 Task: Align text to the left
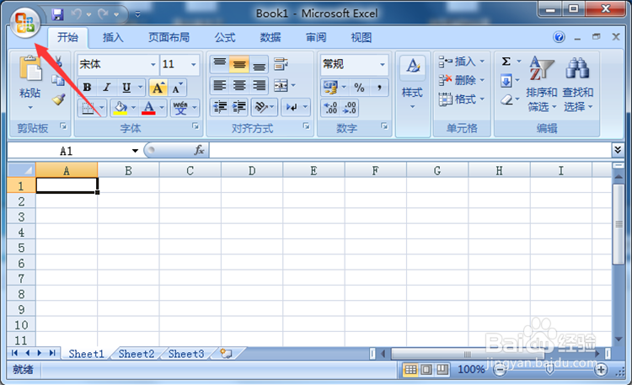pyautogui.click(x=220, y=85)
